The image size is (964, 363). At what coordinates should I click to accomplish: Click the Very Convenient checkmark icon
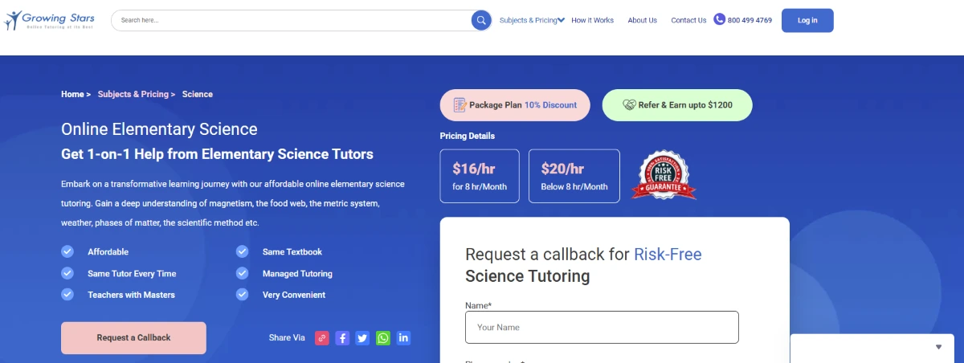point(242,295)
